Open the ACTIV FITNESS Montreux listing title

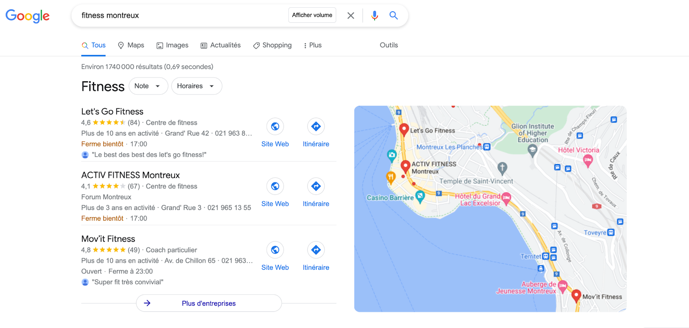(x=130, y=175)
